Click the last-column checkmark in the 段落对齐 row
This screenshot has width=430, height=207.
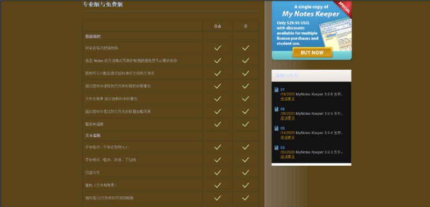[246, 173]
